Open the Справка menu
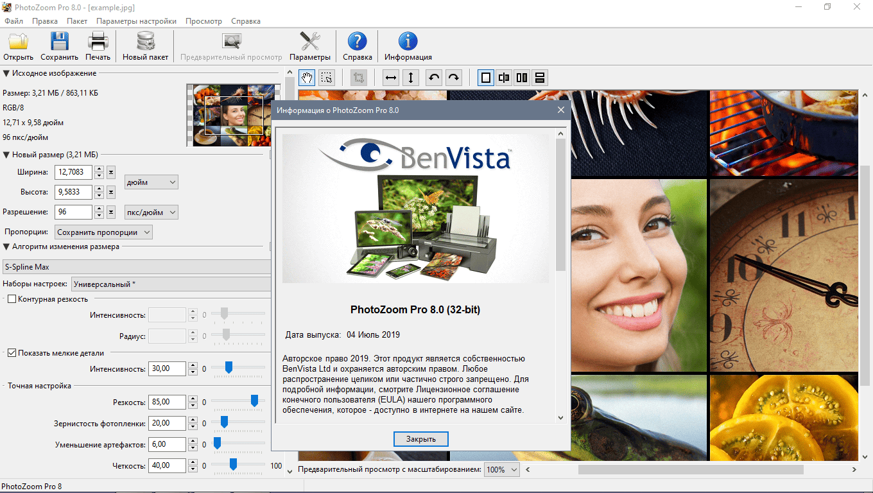Image resolution: width=873 pixels, height=493 pixels. [246, 21]
